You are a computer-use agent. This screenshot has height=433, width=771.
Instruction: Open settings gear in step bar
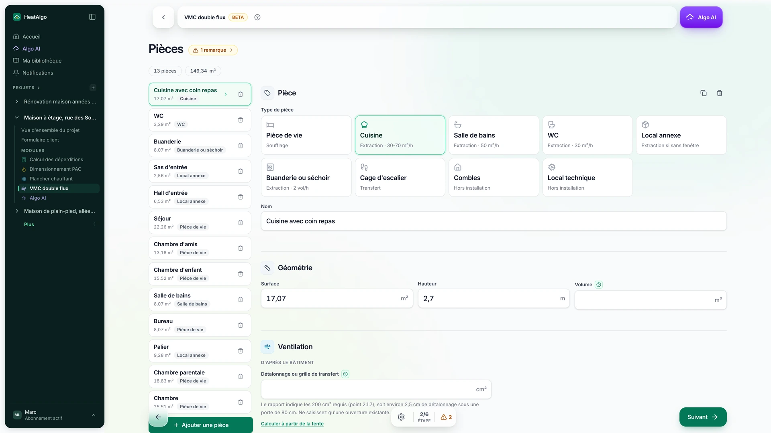tap(401, 417)
